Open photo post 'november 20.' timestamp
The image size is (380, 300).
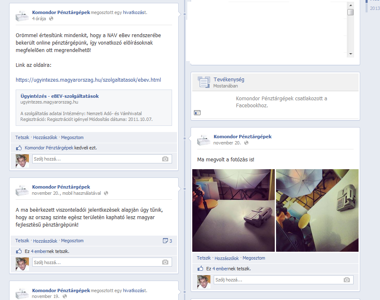(227, 143)
